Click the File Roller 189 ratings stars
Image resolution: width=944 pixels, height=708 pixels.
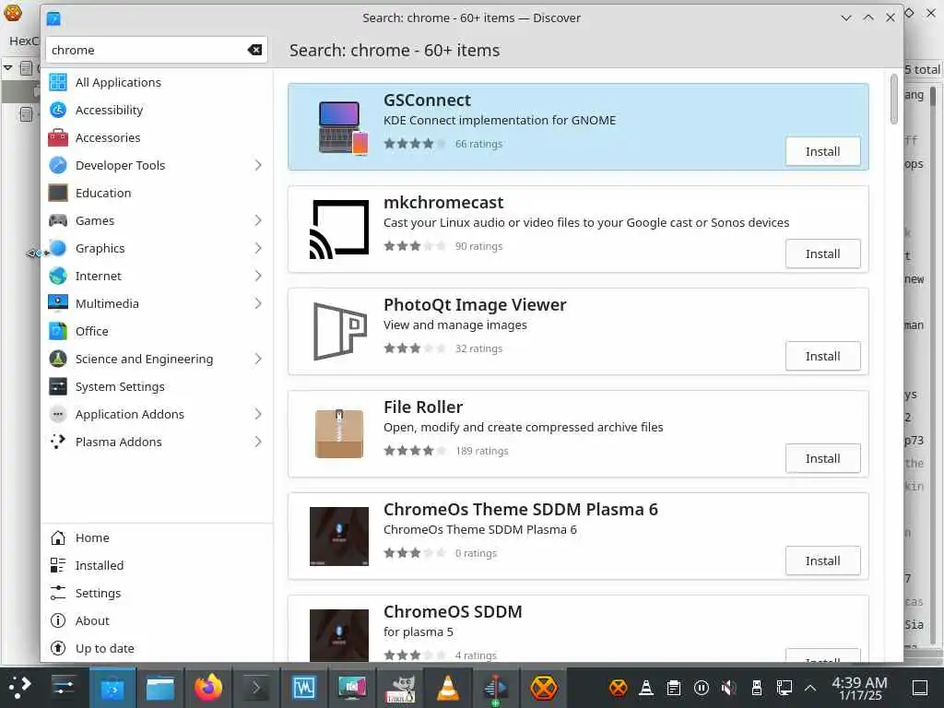414,451
